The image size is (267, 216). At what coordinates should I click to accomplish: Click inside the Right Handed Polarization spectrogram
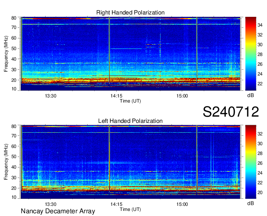(x=130, y=54)
